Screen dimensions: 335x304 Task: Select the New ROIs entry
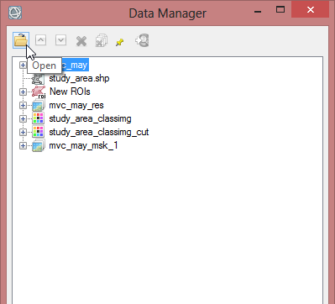pos(70,92)
